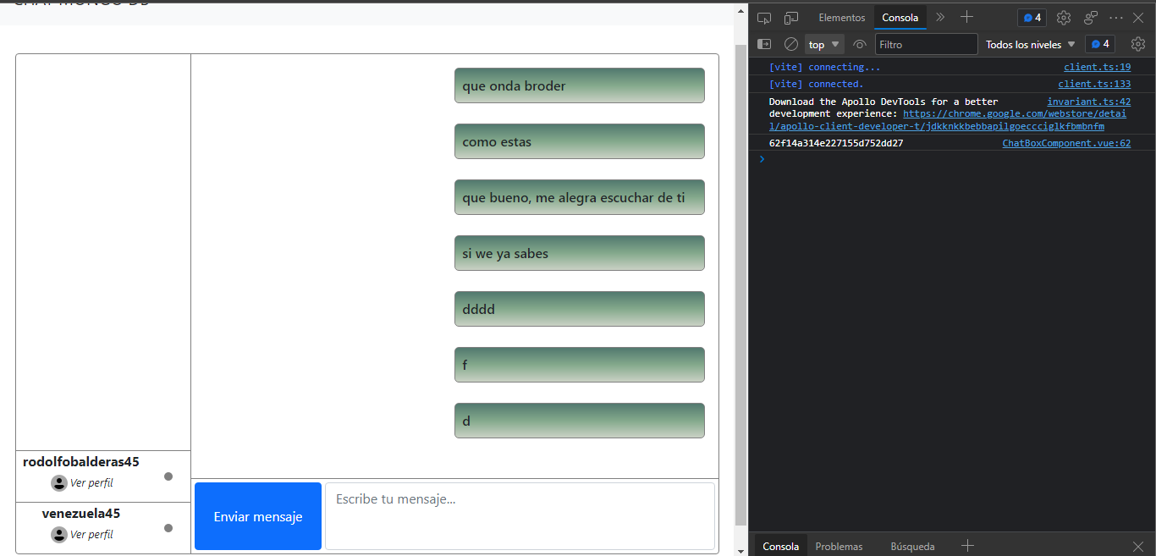This screenshot has width=1156, height=556.
Task: Click the status indicator beside rodolfobalderas45
Action: point(168,476)
